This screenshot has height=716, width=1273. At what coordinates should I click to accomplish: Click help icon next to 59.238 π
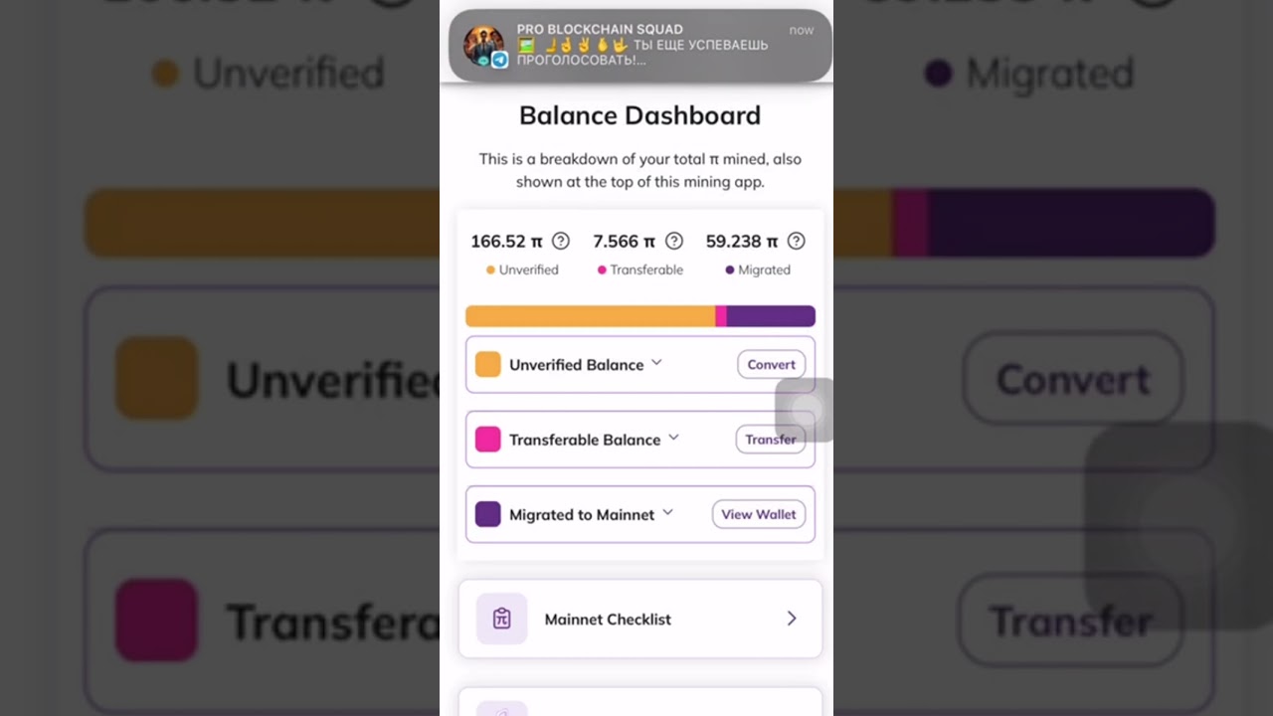click(x=796, y=241)
